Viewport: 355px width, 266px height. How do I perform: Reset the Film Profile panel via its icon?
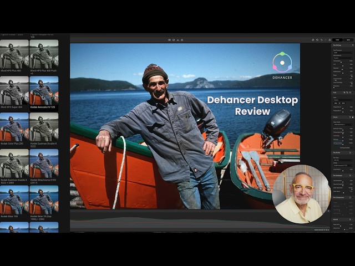click(x=350, y=153)
